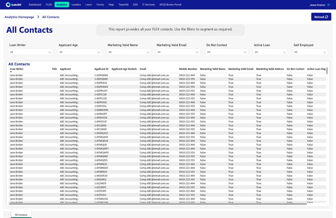Return to Analytics Homepage via breadcrumb
Screen dimensions: 336x218
pos(19,17)
